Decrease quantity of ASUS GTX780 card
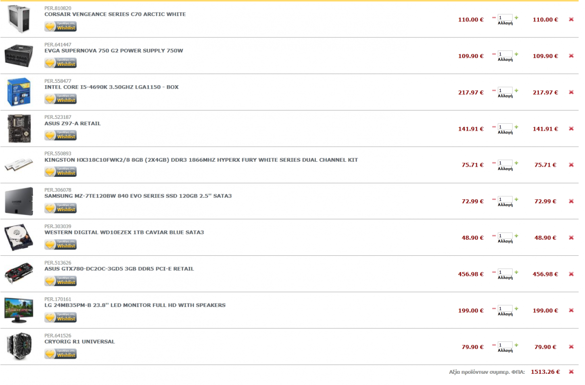 pyautogui.click(x=494, y=272)
